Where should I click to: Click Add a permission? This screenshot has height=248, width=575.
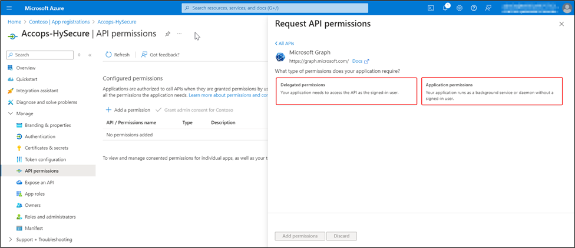(x=128, y=110)
